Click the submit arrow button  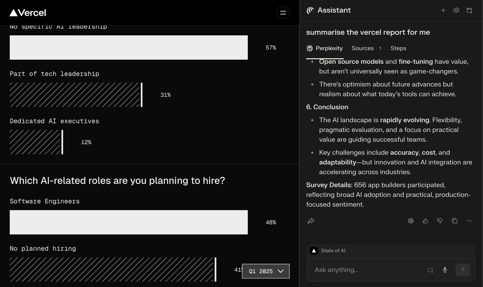tap(462, 270)
